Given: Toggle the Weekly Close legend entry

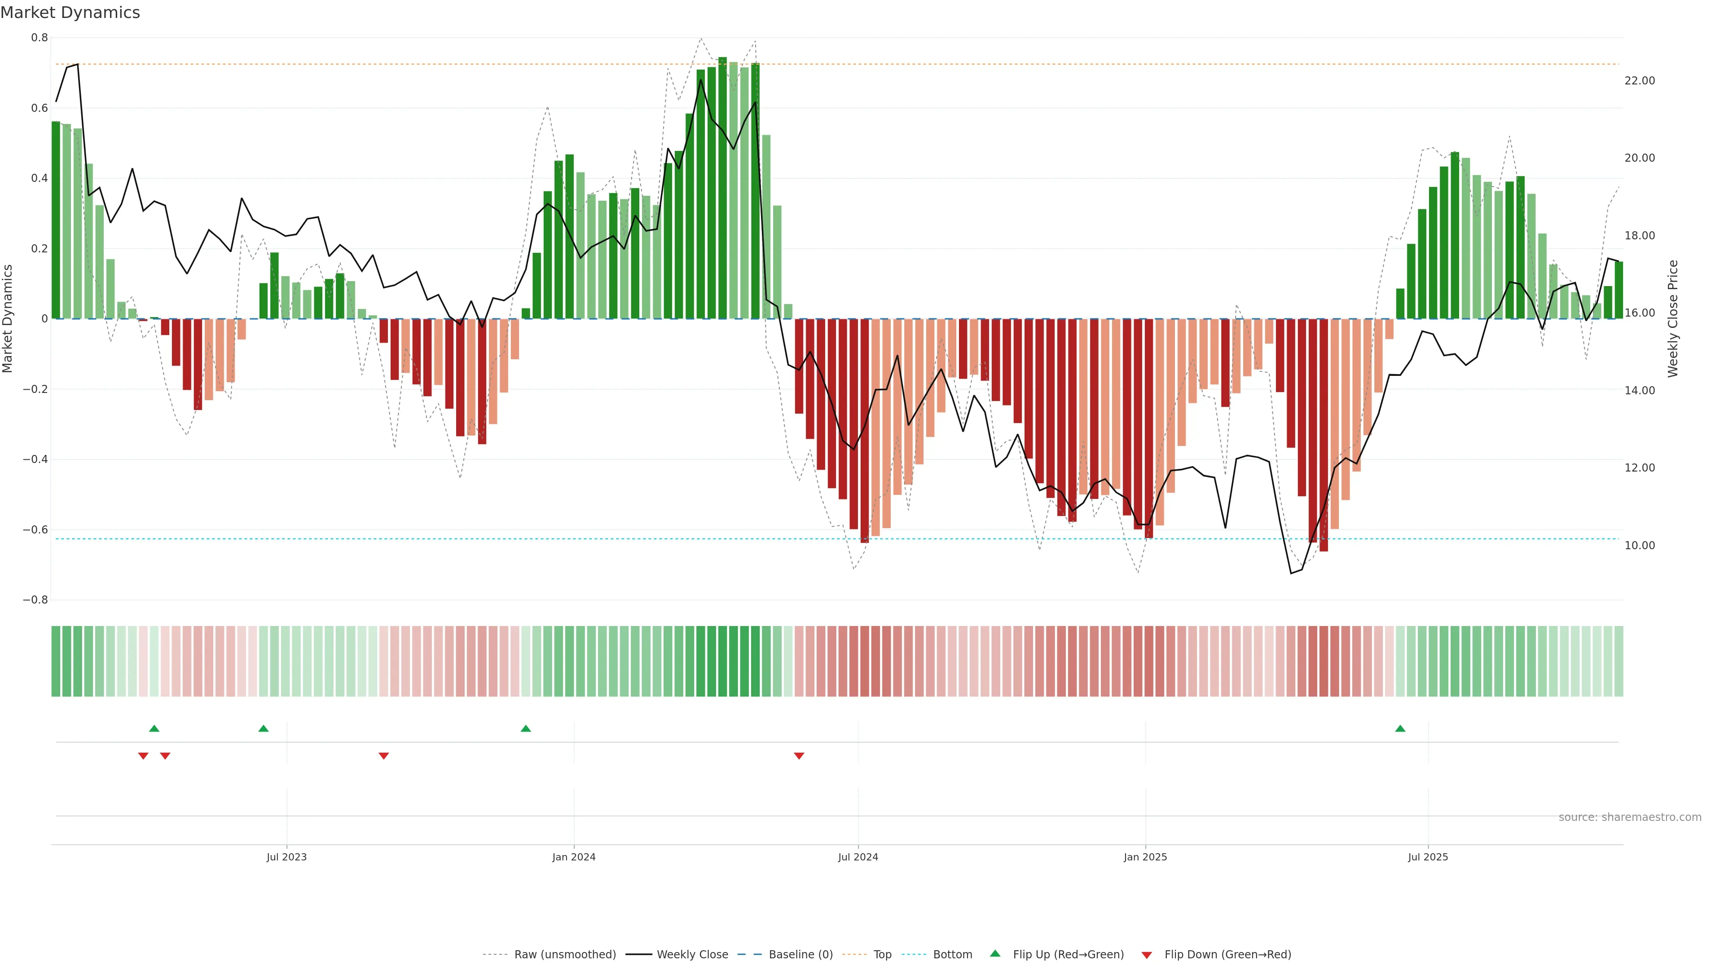Looking at the screenshot, I should [x=692, y=955].
